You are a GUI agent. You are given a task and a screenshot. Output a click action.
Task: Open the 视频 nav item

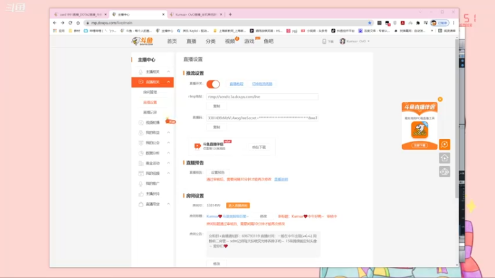(x=230, y=41)
